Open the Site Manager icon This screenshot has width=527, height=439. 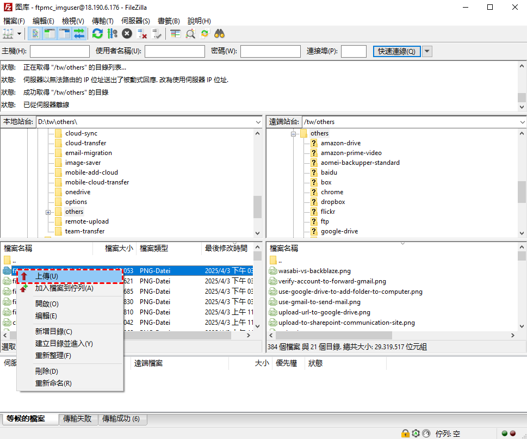[8, 34]
